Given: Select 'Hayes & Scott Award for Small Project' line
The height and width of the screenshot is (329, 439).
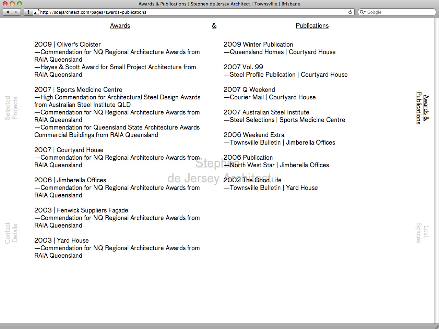Looking at the screenshot, I should pyautogui.click(x=115, y=67).
